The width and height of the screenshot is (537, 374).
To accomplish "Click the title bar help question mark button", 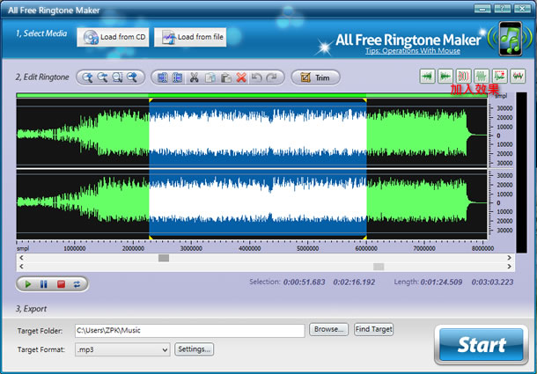I will [x=502, y=9].
